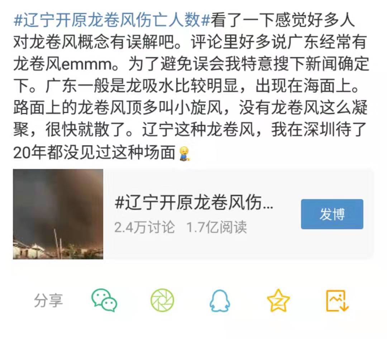Screen dimensions: 387x339
Task: Open the blue #辽宁开原龙卷风伤亡人数# hashtag
Action: 111,20
